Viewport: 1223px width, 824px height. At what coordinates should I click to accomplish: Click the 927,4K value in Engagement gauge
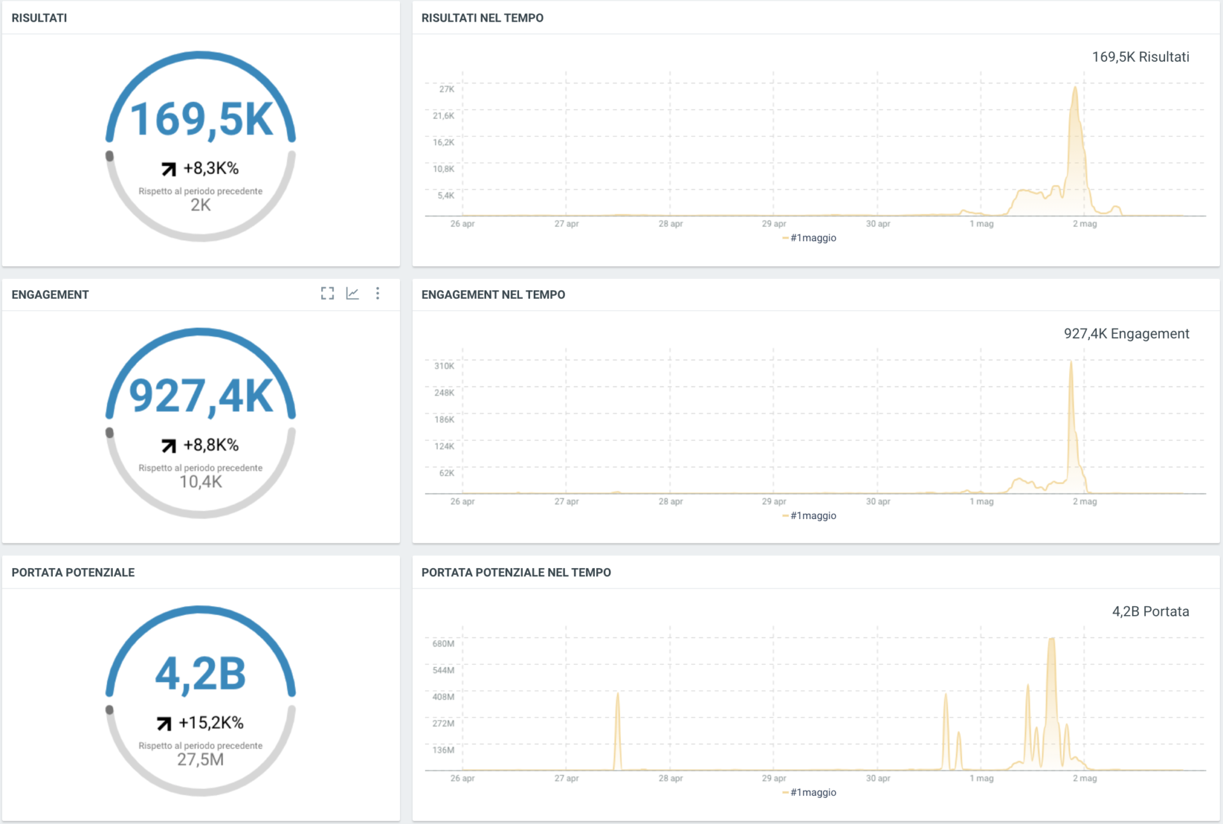201,396
